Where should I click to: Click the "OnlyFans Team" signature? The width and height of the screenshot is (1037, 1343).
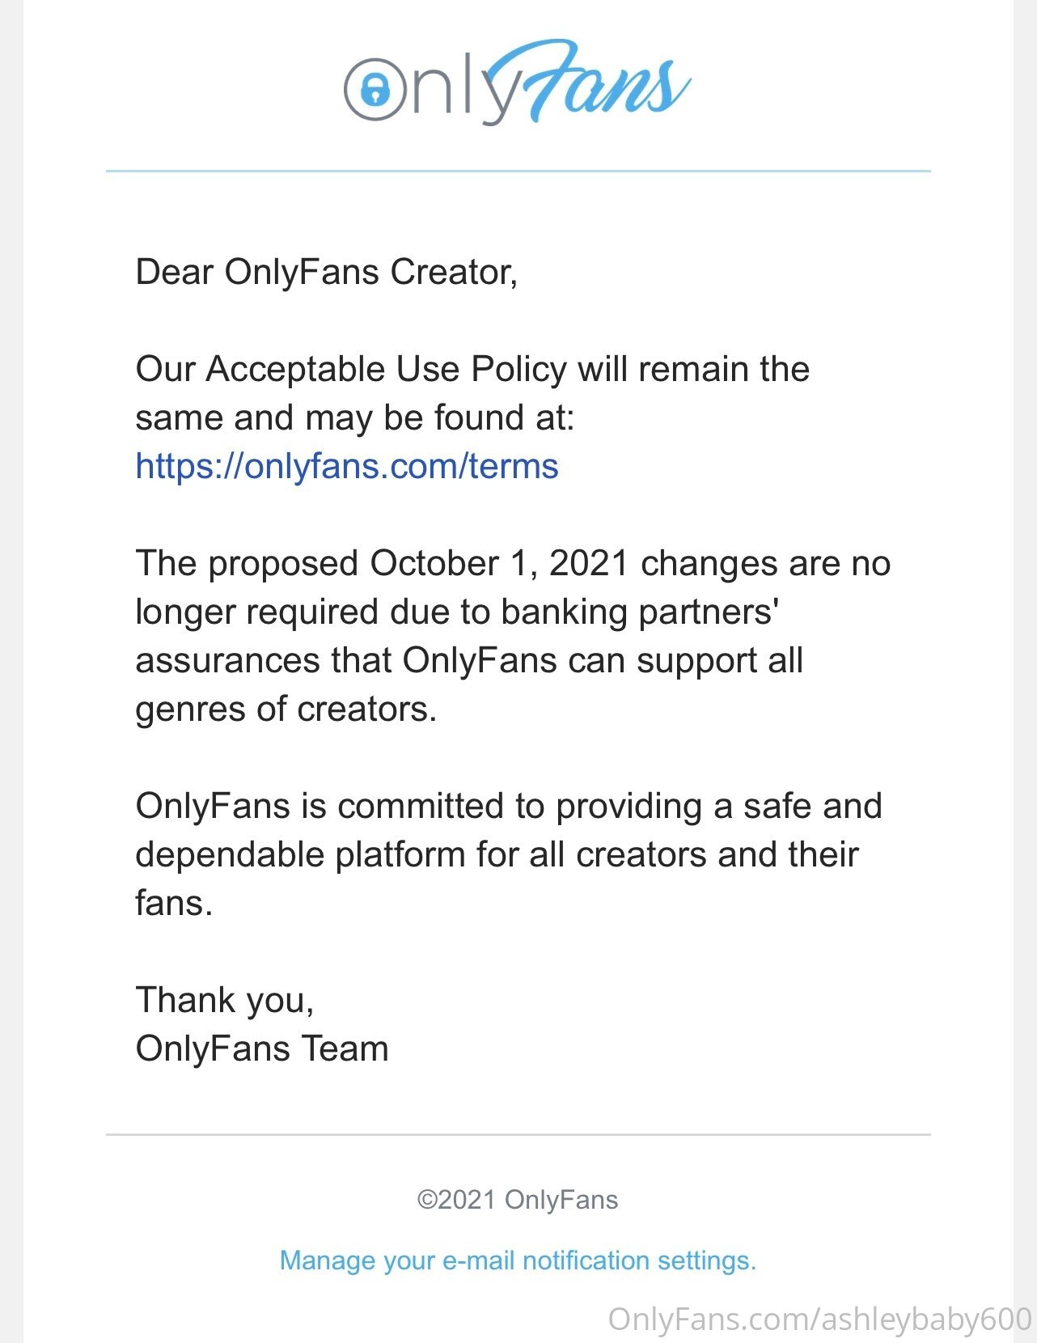pyautogui.click(x=262, y=1049)
